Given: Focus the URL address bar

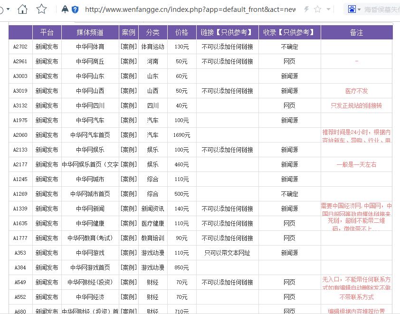Looking at the screenshot, I should click(x=190, y=10).
